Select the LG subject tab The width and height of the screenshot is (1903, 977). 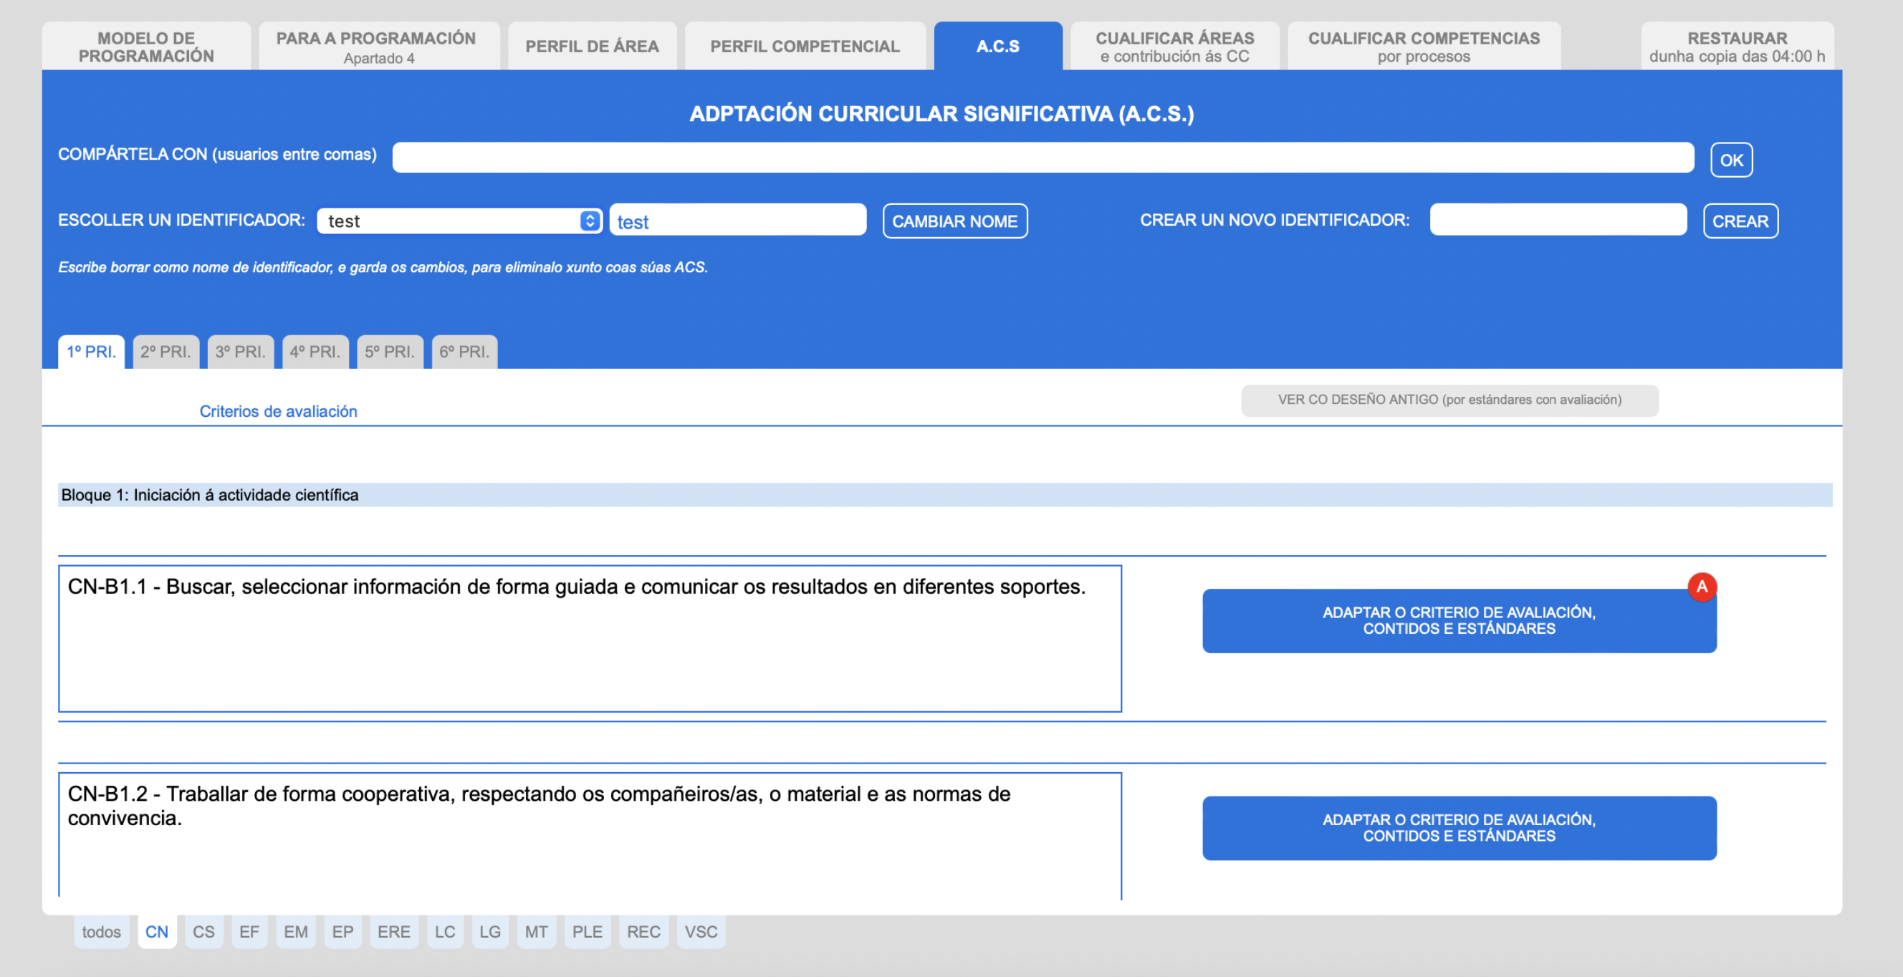(490, 932)
